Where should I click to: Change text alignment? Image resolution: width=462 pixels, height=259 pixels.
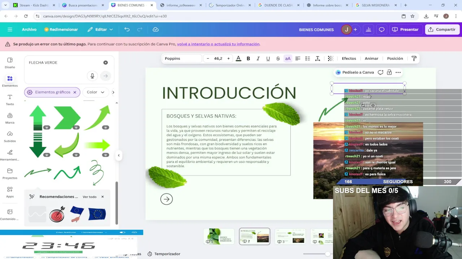click(298, 58)
